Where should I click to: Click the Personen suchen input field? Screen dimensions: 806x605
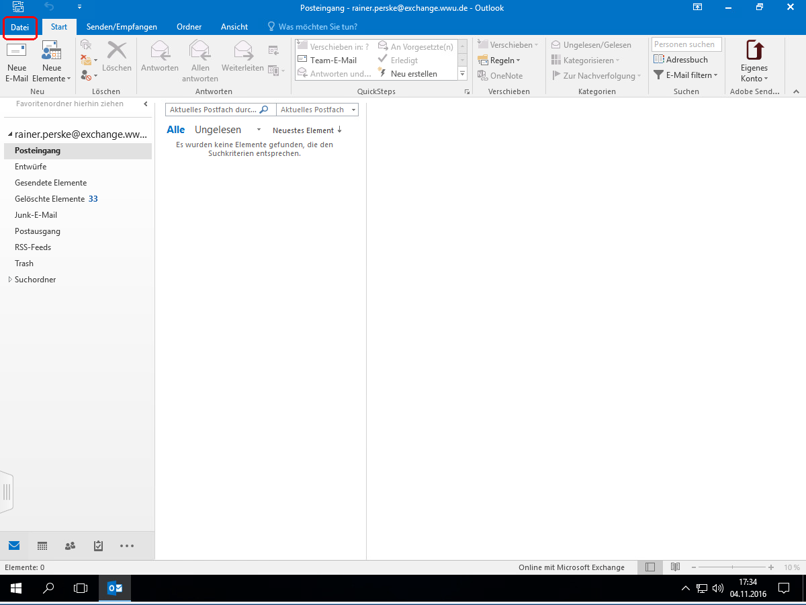pyautogui.click(x=686, y=44)
